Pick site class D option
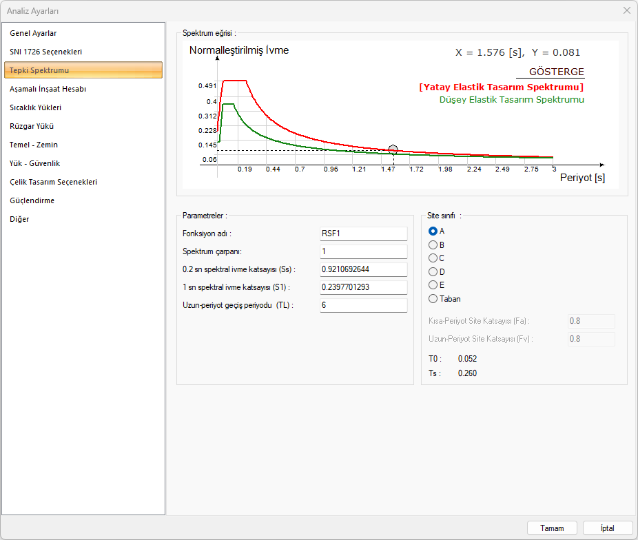This screenshot has width=638, height=540. click(x=433, y=272)
